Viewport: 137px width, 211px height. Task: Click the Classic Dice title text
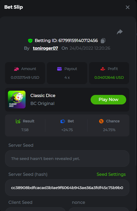(43, 95)
